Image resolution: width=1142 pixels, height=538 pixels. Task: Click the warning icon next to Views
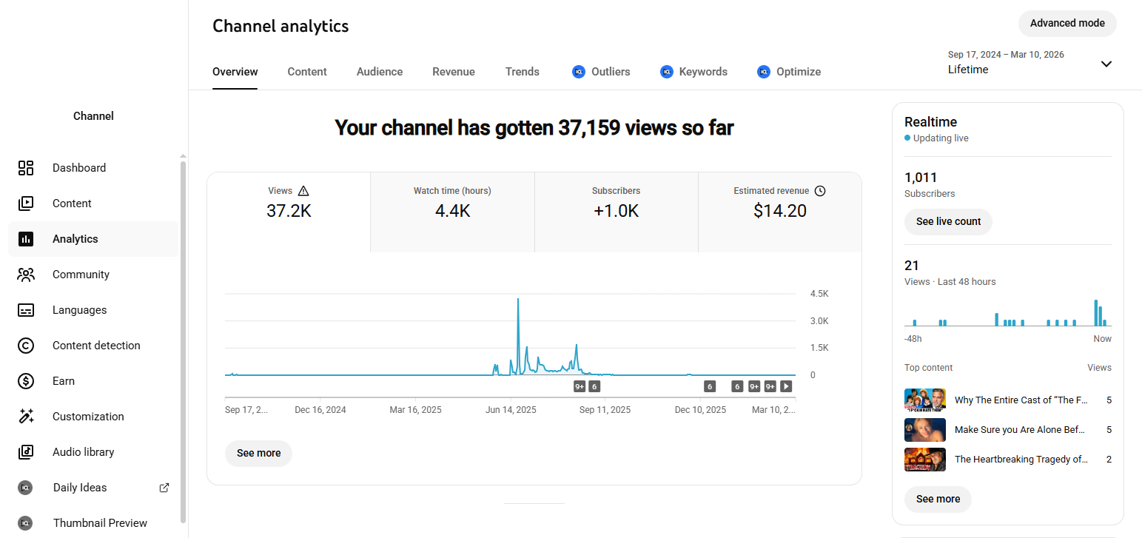pyautogui.click(x=303, y=191)
